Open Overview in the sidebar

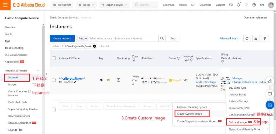pyautogui.click(x=10, y=27)
